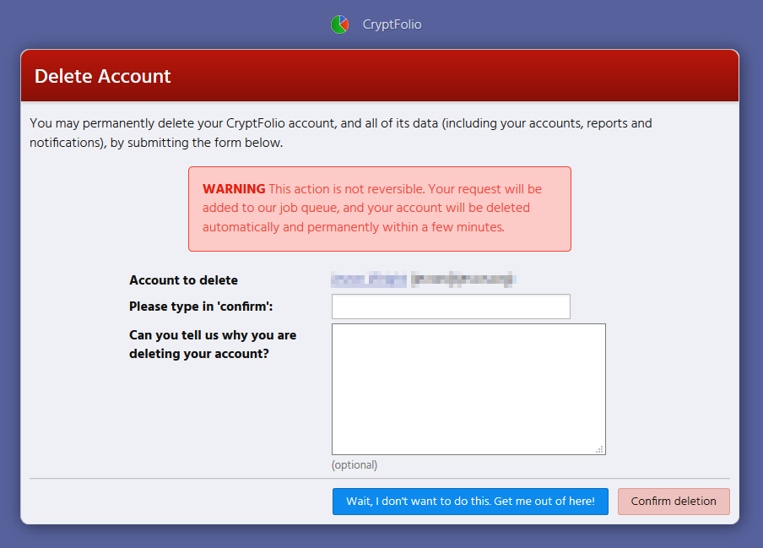Click the divider line above the buttons
Screen dimensions: 763x548
tap(380, 479)
